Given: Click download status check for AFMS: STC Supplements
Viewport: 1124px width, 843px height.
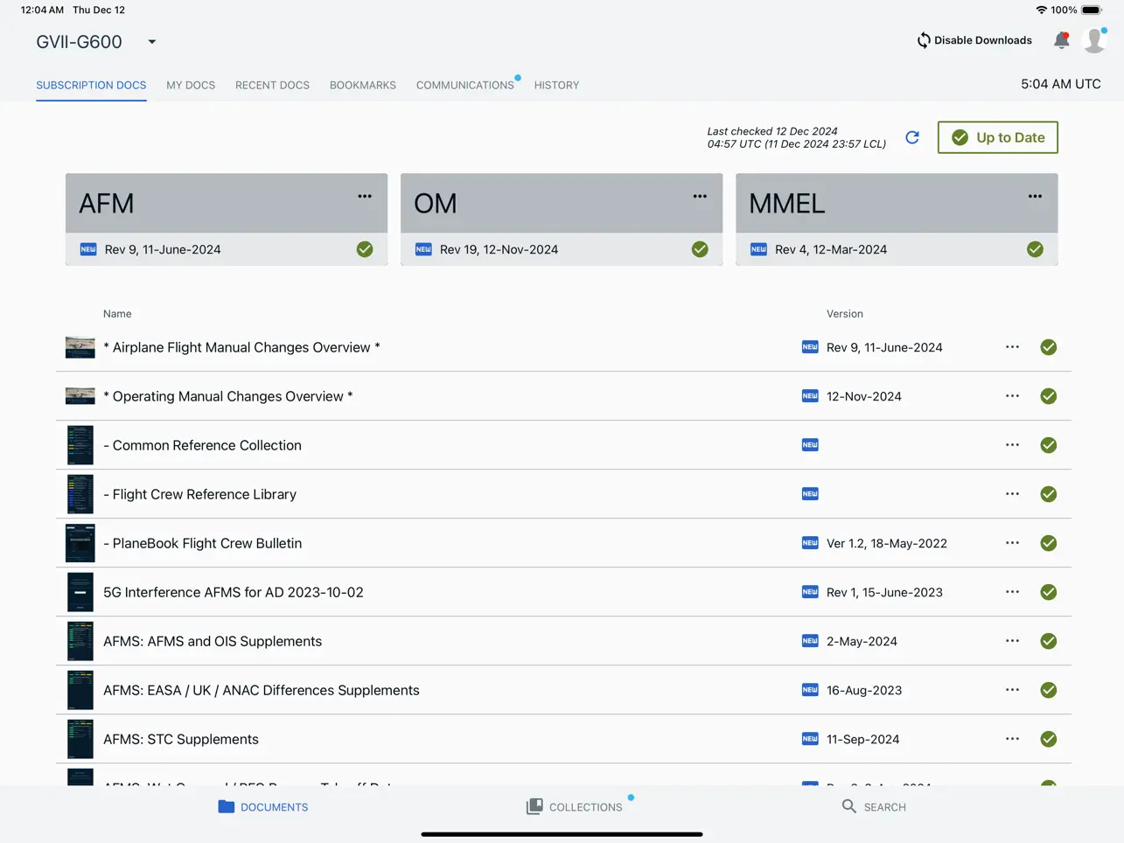Looking at the screenshot, I should coord(1049,739).
